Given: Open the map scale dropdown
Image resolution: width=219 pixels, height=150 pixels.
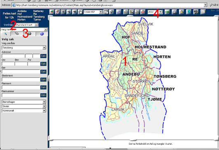Looking at the screenshot, I should tap(100, 12).
